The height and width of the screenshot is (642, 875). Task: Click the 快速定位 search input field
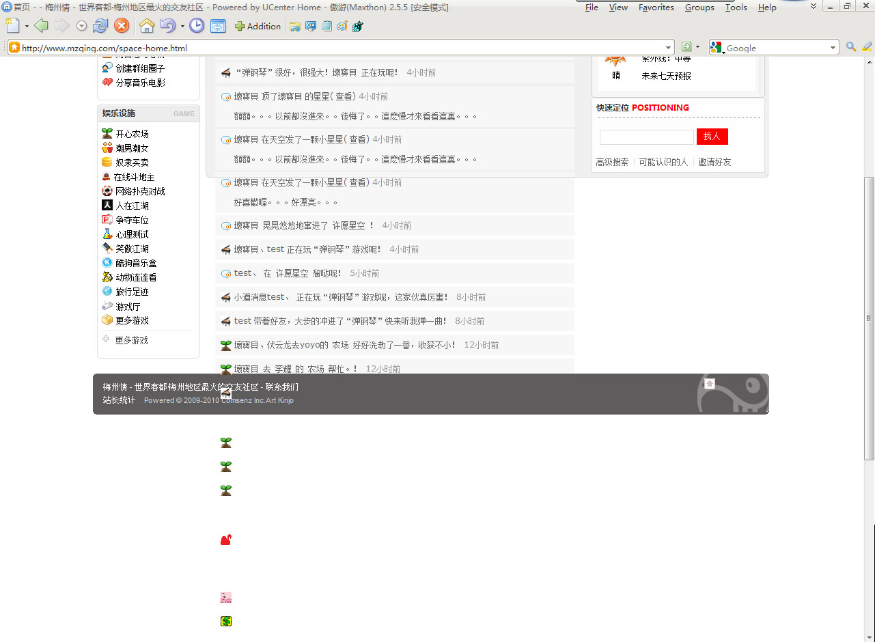[x=646, y=137]
